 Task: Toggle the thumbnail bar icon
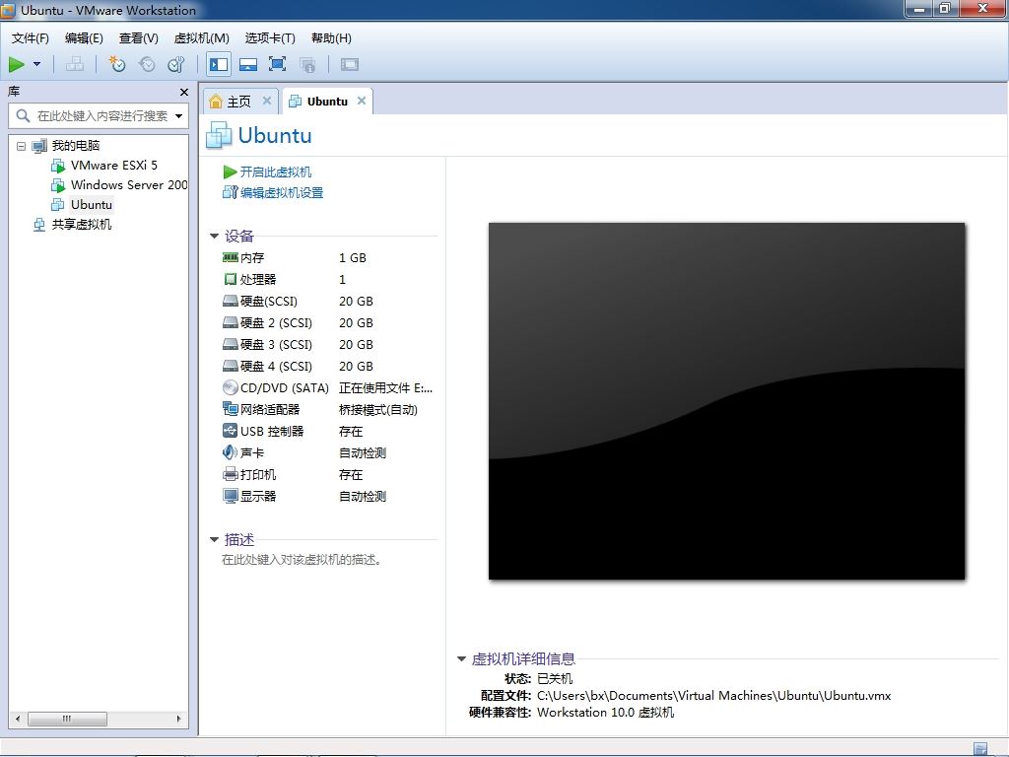point(248,64)
